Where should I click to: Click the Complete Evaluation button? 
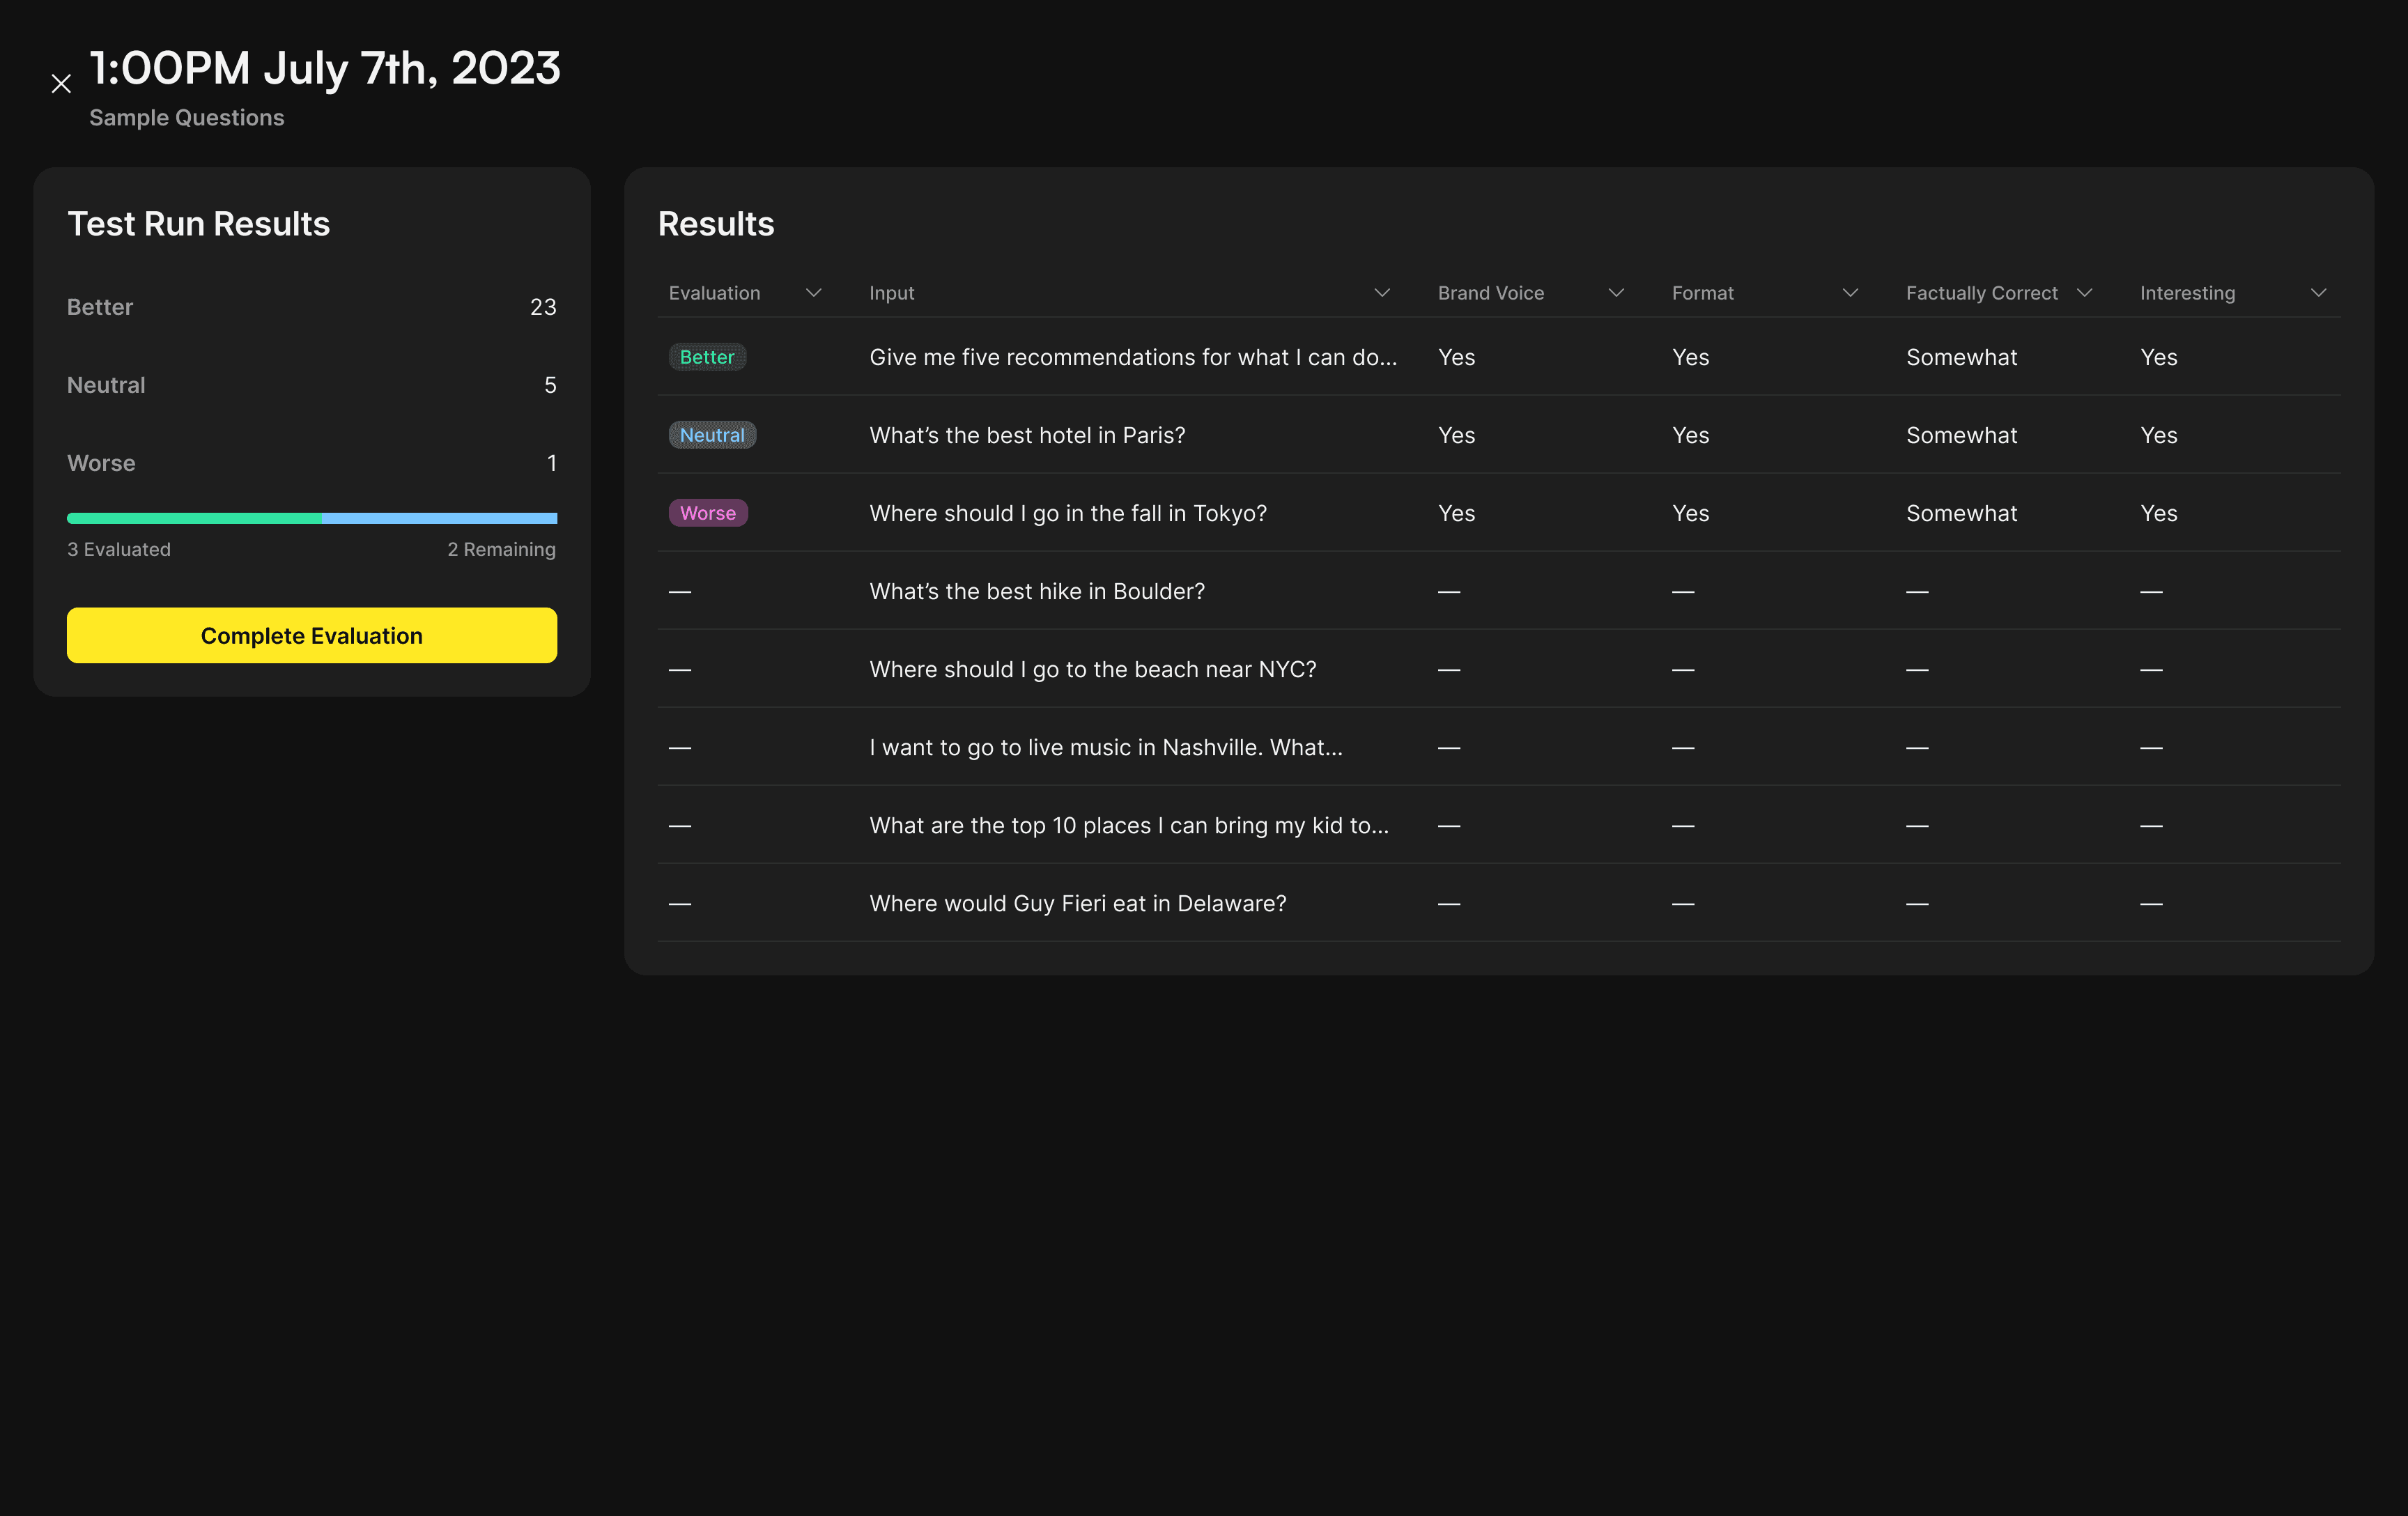(x=311, y=635)
